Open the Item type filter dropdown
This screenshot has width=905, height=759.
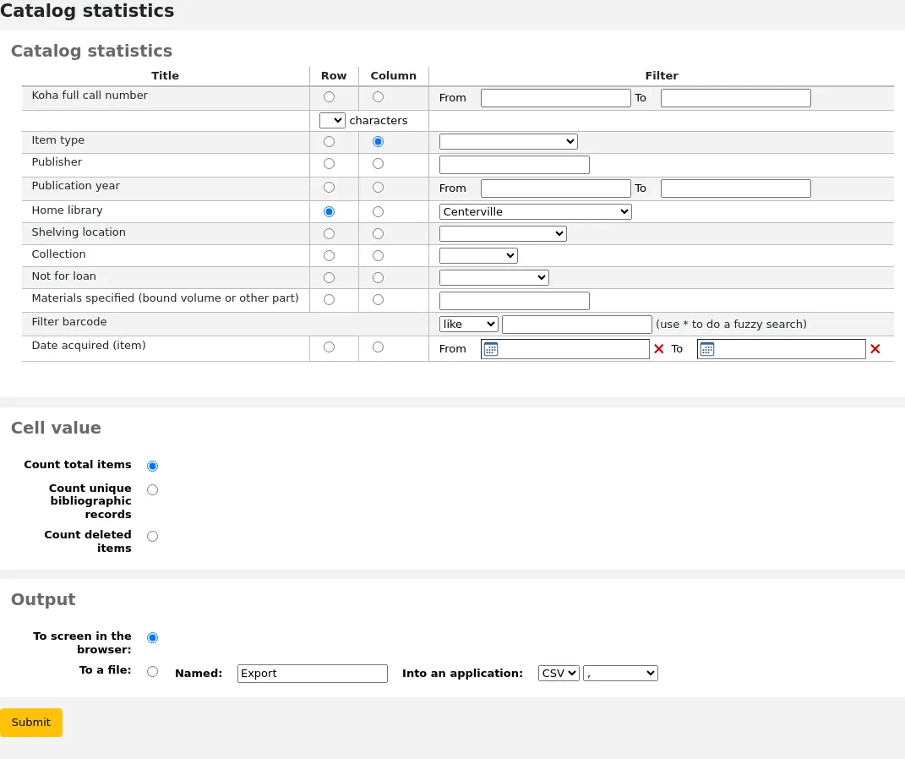[x=509, y=141]
